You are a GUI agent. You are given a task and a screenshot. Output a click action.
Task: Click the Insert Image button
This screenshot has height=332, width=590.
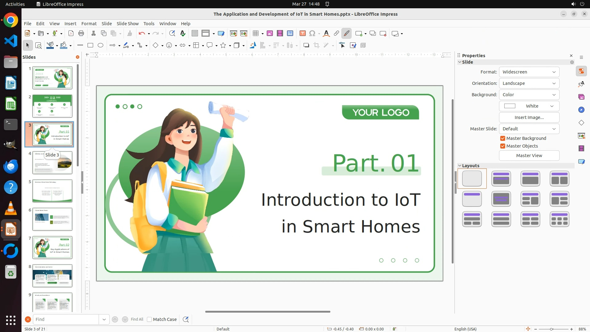(529, 117)
